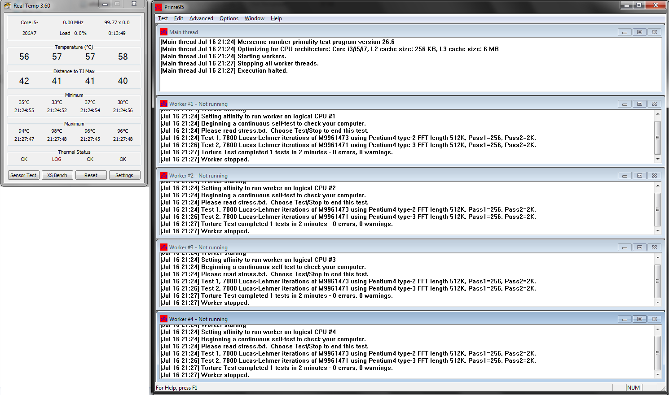Image resolution: width=669 pixels, height=395 pixels.
Task: Click the 42 Distance to TJ Max value
Action: (24, 81)
